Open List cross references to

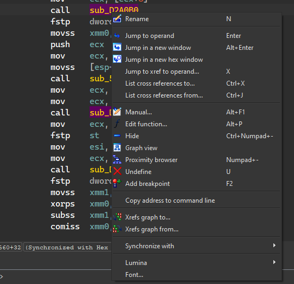tap(196, 83)
